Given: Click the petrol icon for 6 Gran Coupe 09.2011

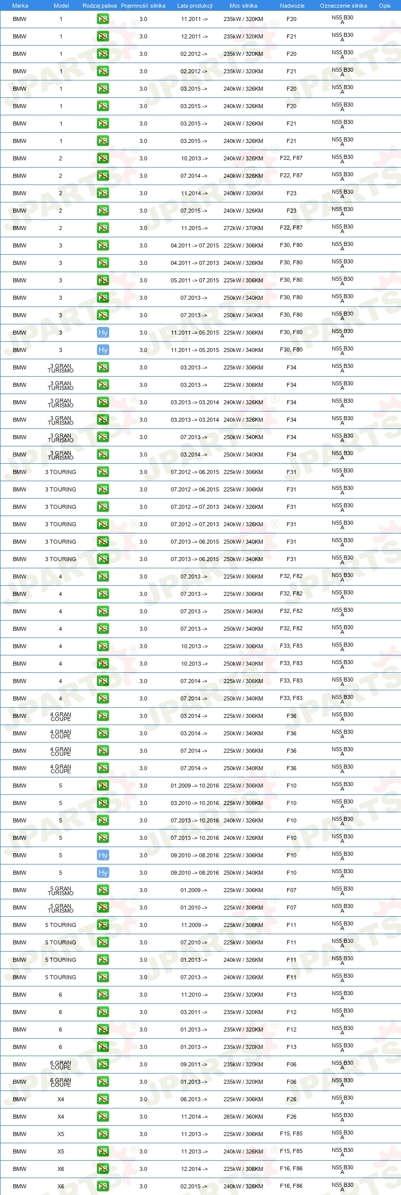Looking at the screenshot, I should click(103, 1064).
